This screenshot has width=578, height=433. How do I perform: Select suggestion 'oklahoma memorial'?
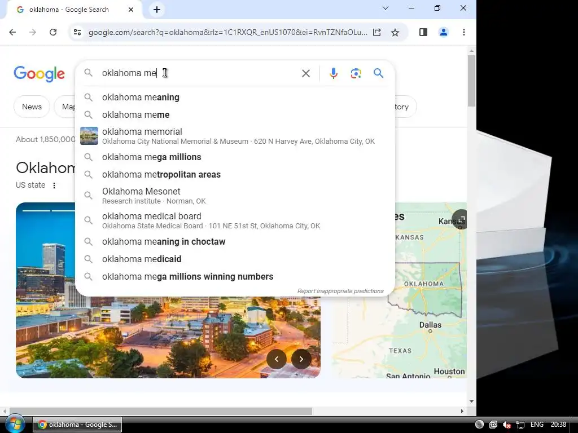click(235, 136)
